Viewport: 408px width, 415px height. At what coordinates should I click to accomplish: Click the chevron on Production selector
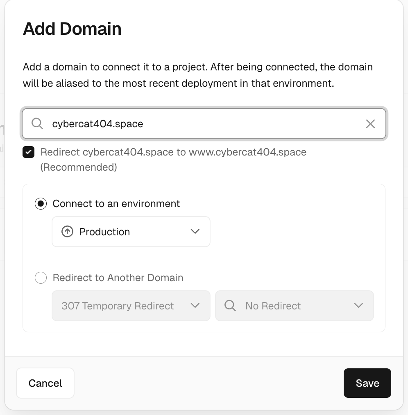pos(195,232)
